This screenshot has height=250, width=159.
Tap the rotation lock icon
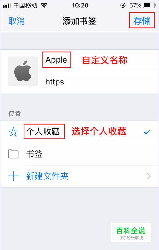[123, 6]
